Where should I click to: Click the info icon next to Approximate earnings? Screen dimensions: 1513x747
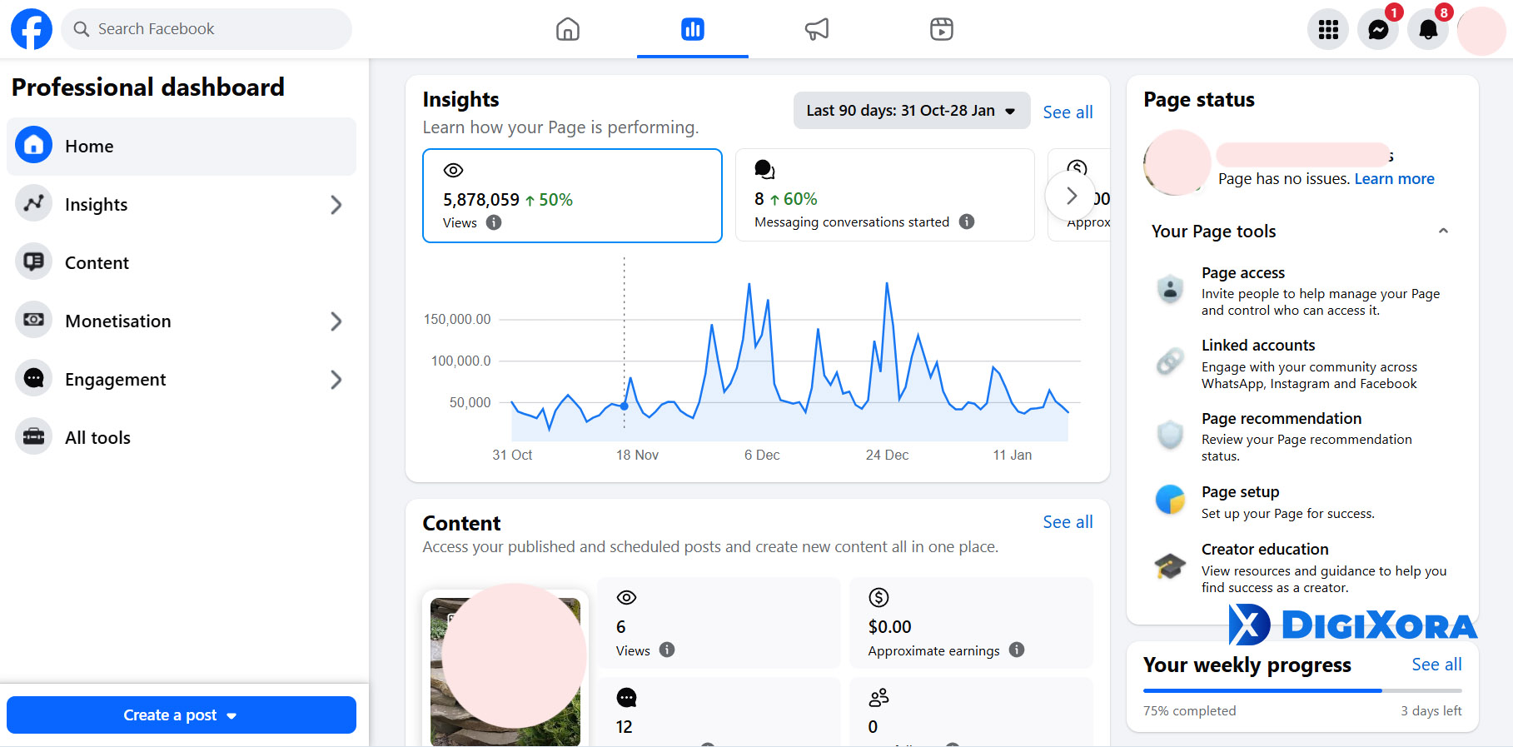point(1017,650)
